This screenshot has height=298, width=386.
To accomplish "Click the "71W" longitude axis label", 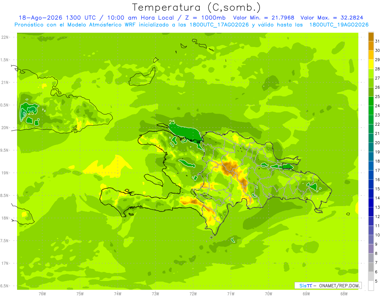I will coord(231,294).
